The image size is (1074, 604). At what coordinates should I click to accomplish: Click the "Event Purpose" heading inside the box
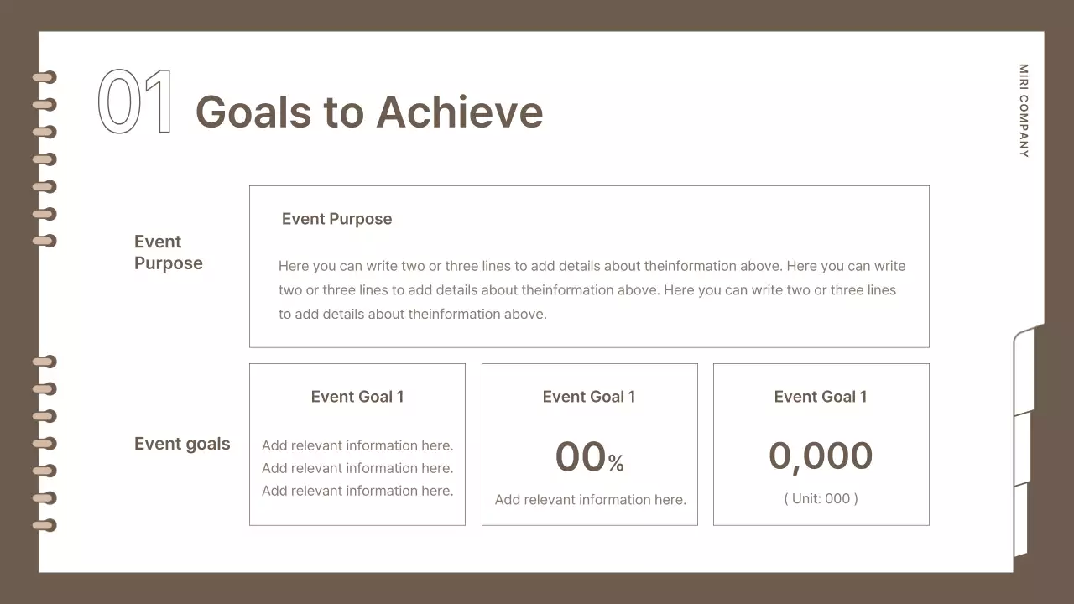(336, 219)
